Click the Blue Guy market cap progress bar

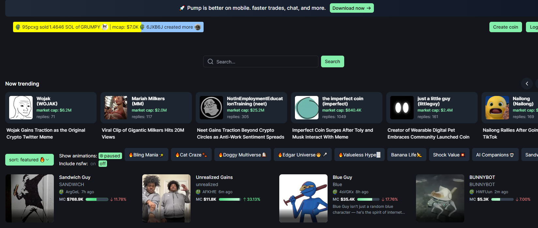pyautogui.click(x=368, y=199)
